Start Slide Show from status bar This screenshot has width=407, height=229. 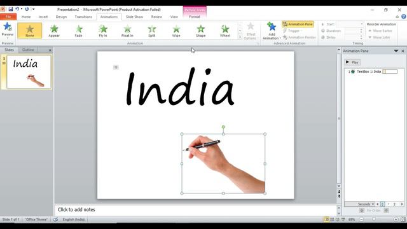point(343,219)
